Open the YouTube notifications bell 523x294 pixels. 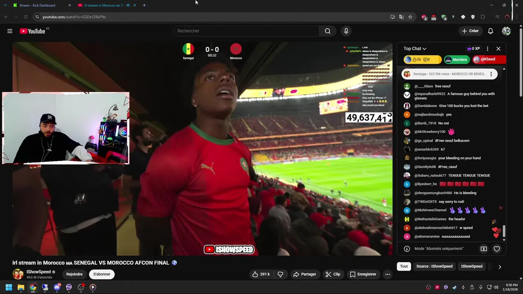490,31
